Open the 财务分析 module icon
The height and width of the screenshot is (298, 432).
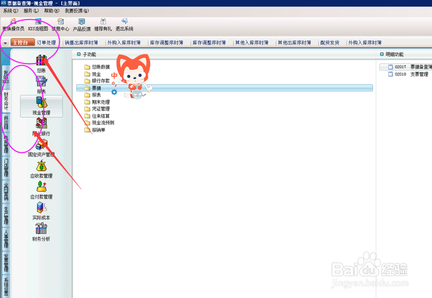point(41,228)
